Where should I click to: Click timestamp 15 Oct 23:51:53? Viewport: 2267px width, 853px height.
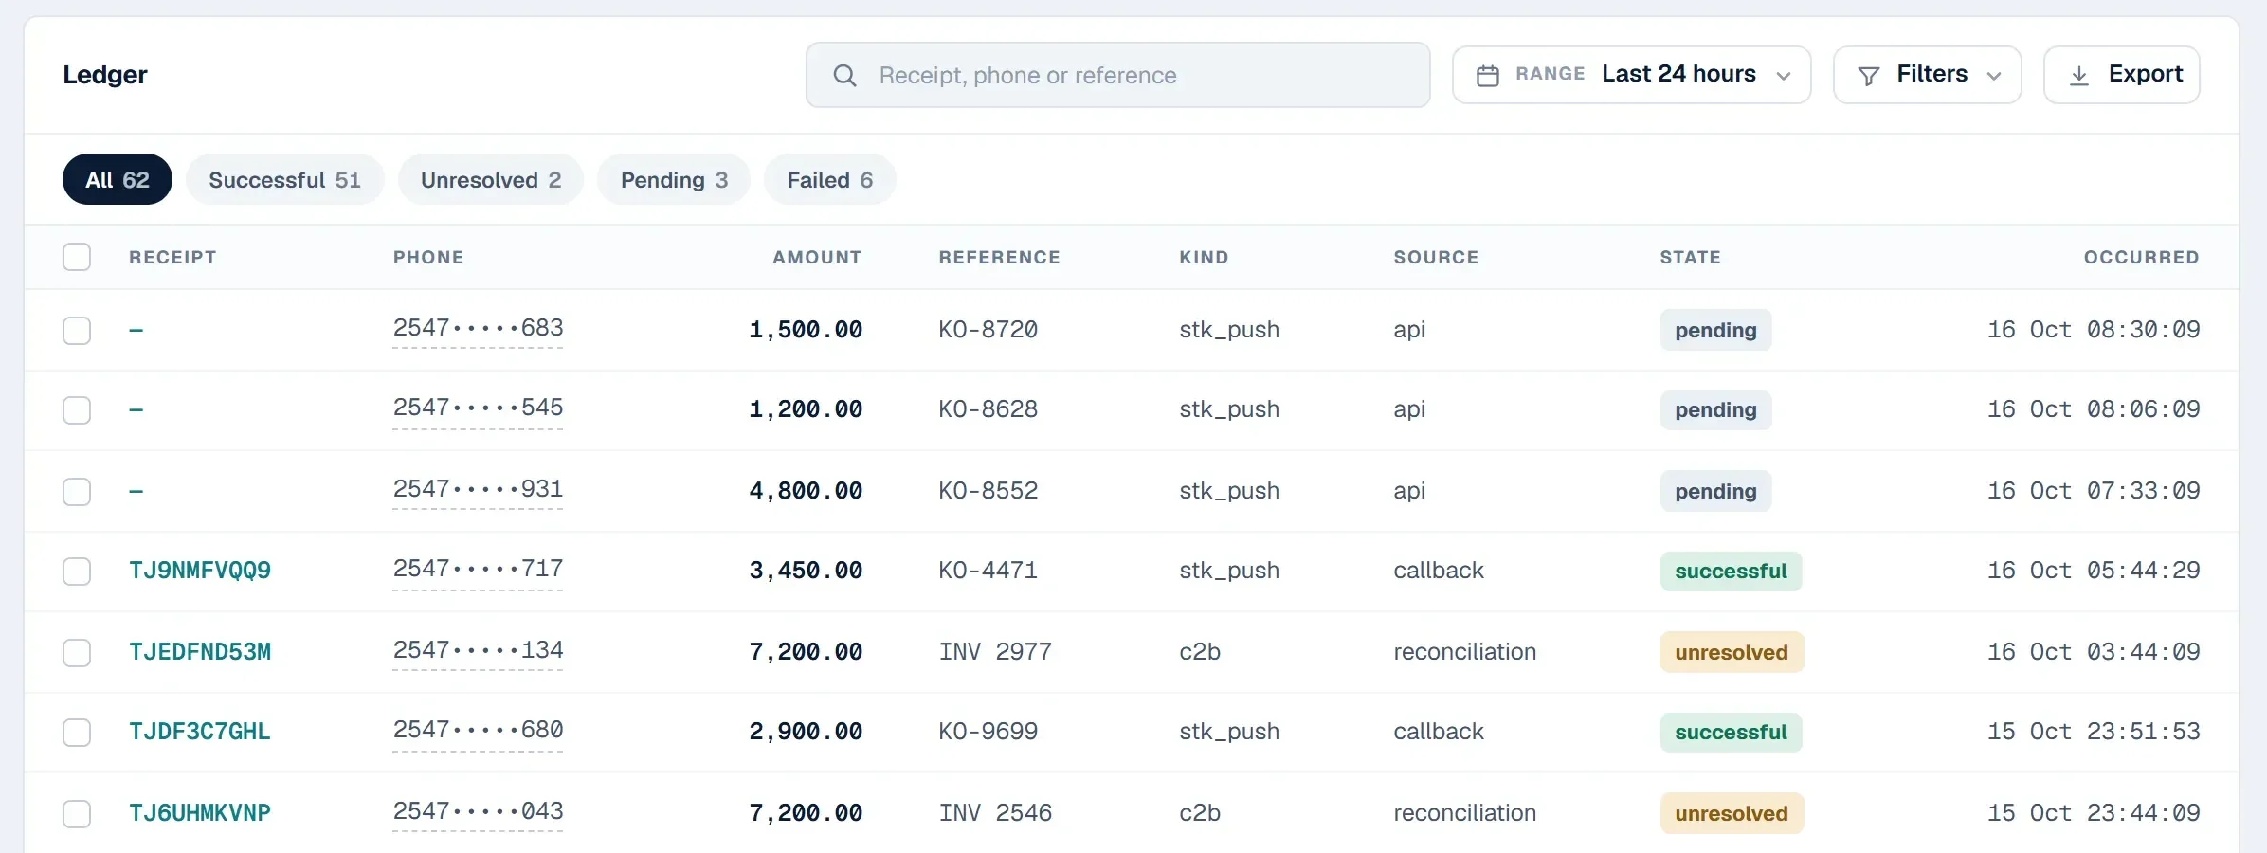point(2094,732)
